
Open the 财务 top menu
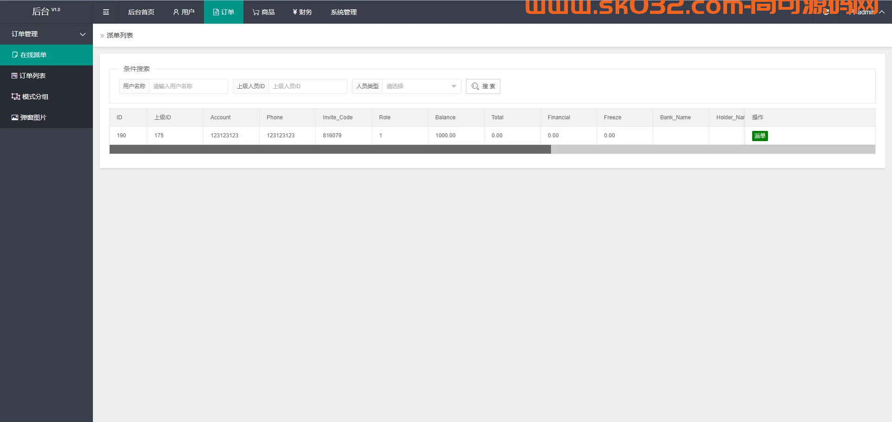pyautogui.click(x=302, y=12)
